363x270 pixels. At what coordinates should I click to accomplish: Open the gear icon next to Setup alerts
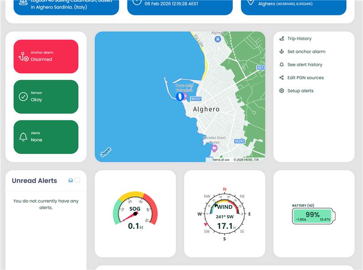[x=282, y=91]
